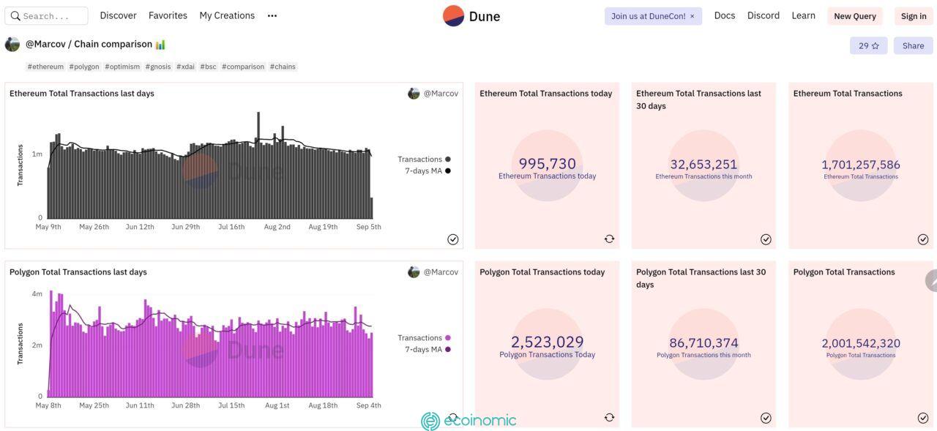Open Discord link
This screenshot has height=431, width=937.
pos(764,15)
